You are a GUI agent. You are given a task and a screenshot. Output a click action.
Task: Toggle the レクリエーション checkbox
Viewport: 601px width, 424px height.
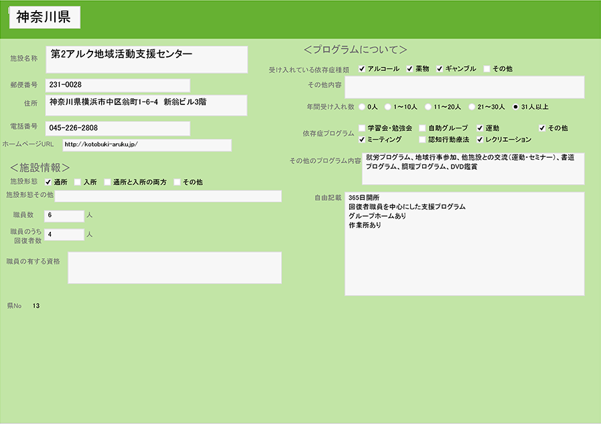480,139
